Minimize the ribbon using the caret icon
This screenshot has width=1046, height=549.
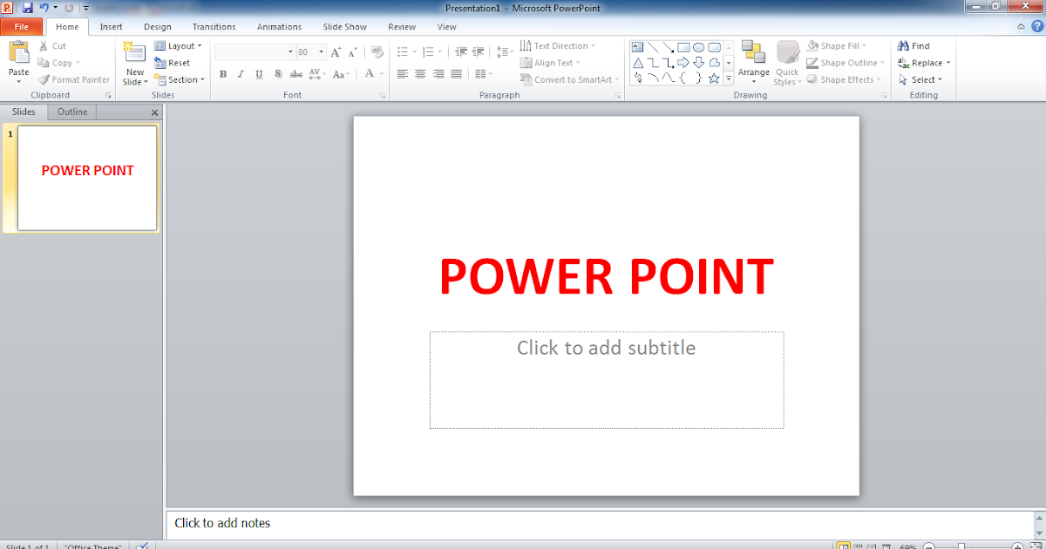click(1022, 27)
